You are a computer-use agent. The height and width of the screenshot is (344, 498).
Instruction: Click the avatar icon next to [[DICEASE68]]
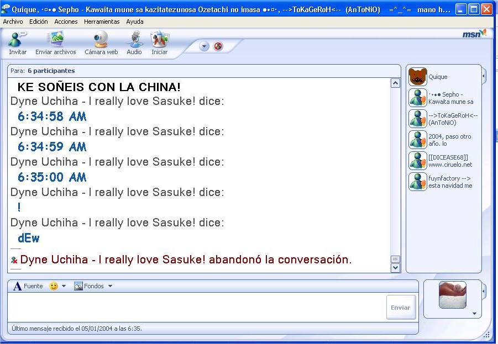point(418,161)
